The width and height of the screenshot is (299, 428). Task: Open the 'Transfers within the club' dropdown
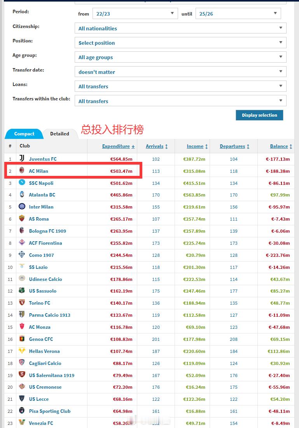[180, 101]
